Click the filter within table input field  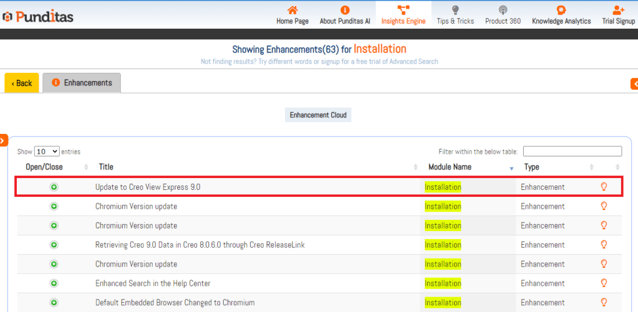tap(572, 151)
